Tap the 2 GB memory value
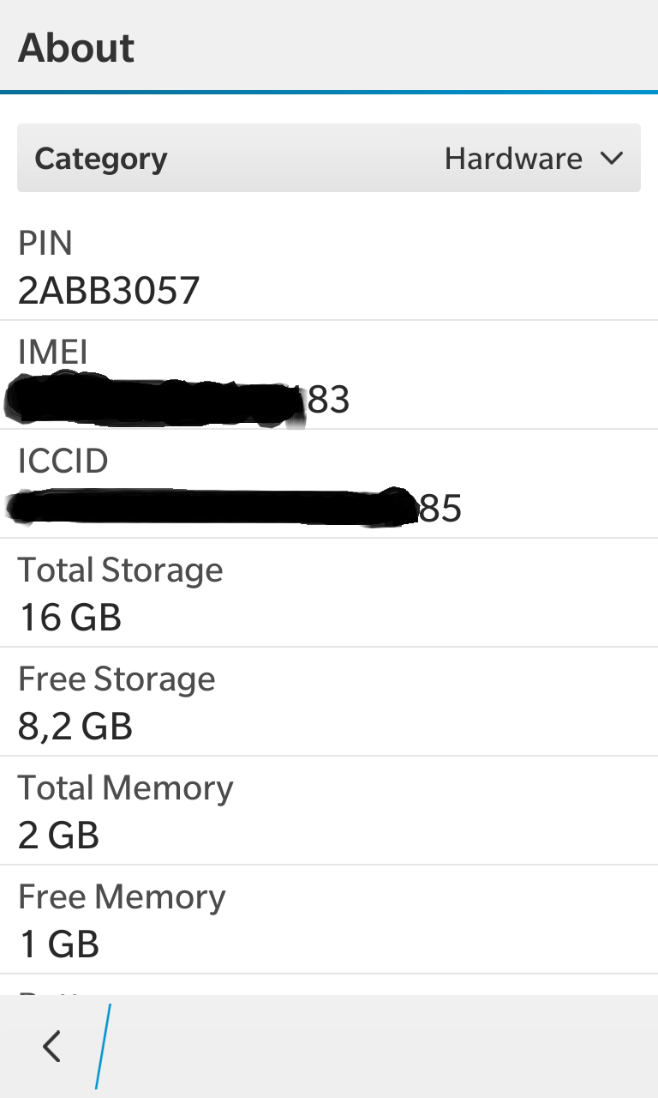 click(x=59, y=836)
